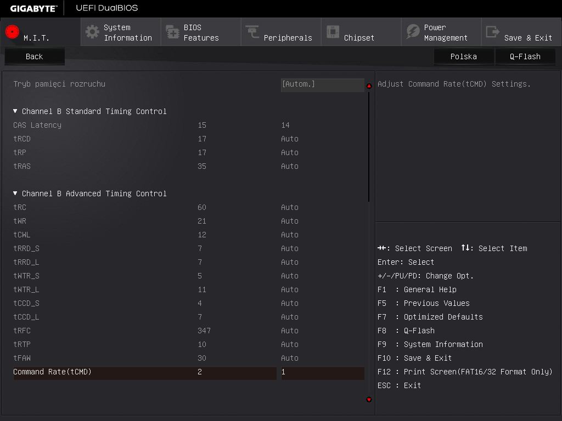Image resolution: width=562 pixels, height=421 pixels.
Task: Select the CAS Latency setting value
Action: coord(285,125)
